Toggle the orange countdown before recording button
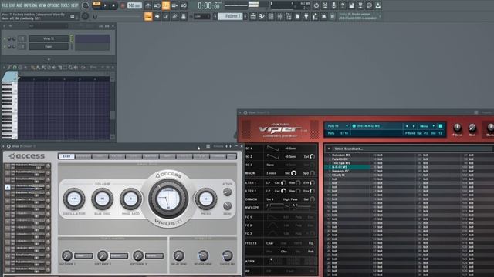494x277 pixels. tap(166, 5)
